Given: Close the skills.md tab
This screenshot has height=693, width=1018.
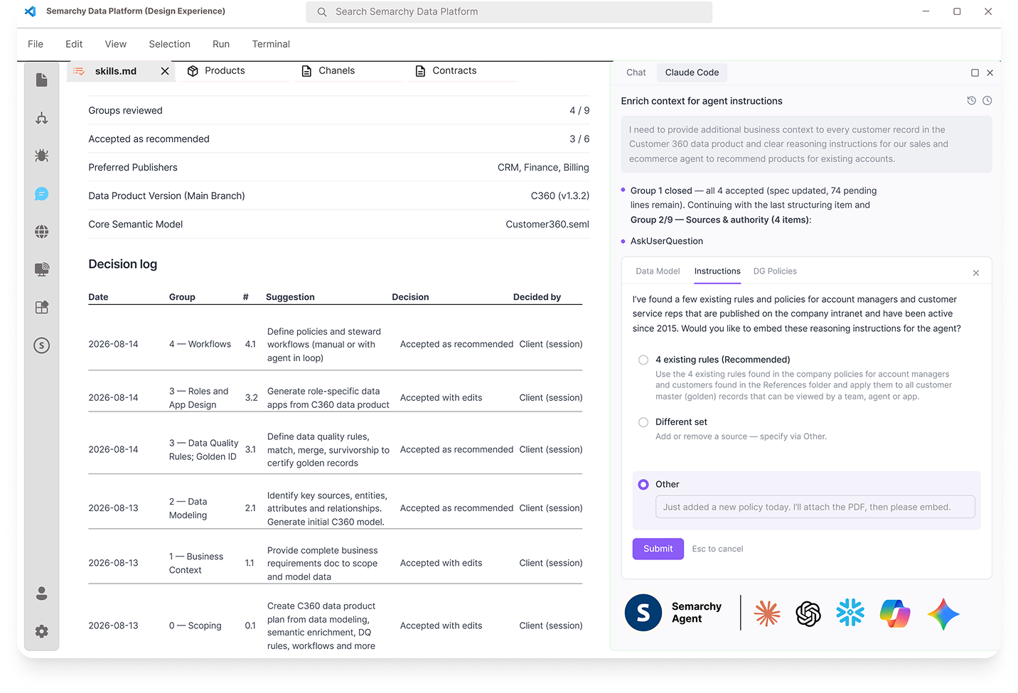Looking at the screenshot, I should (x=165, y=71).
